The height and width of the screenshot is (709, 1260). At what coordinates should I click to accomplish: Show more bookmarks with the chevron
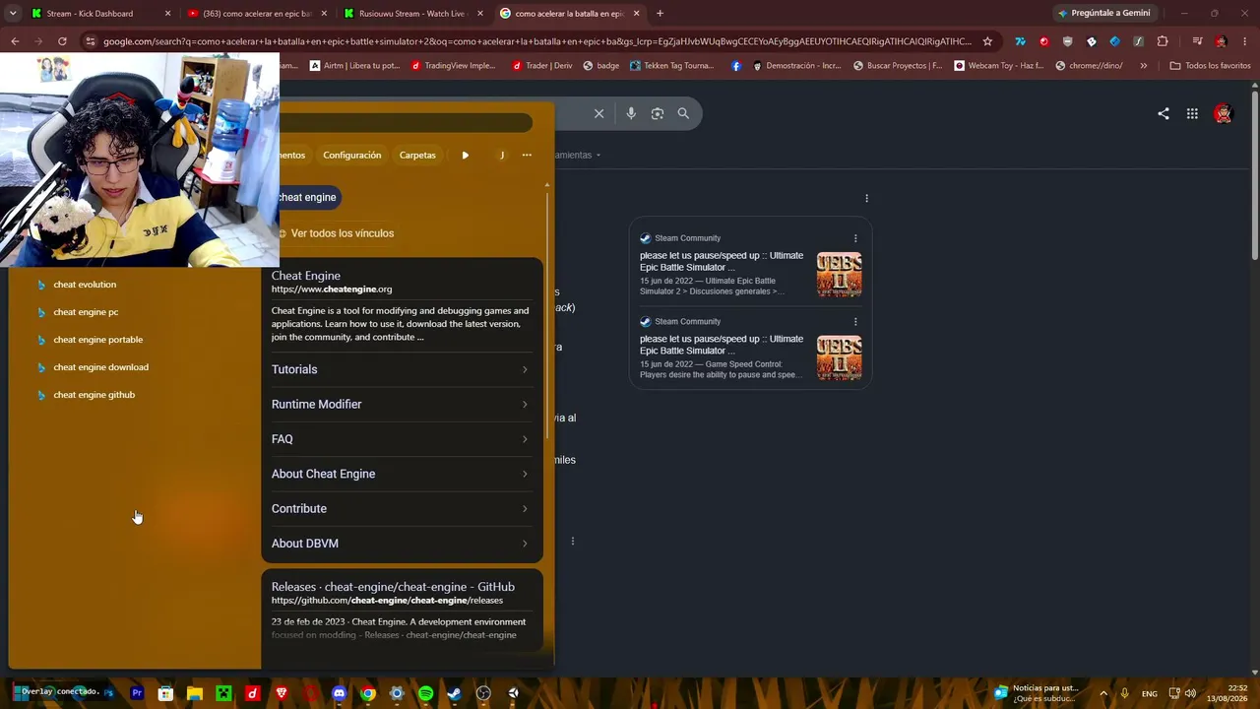[x=1143, y=66]
